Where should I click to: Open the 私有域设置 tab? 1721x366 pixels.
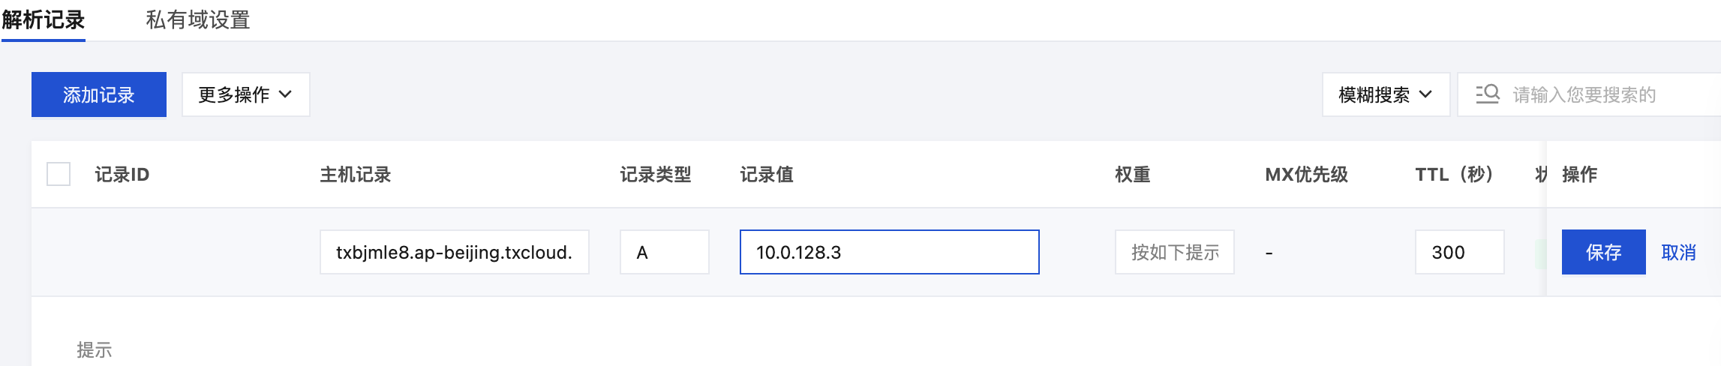(198, 19)
